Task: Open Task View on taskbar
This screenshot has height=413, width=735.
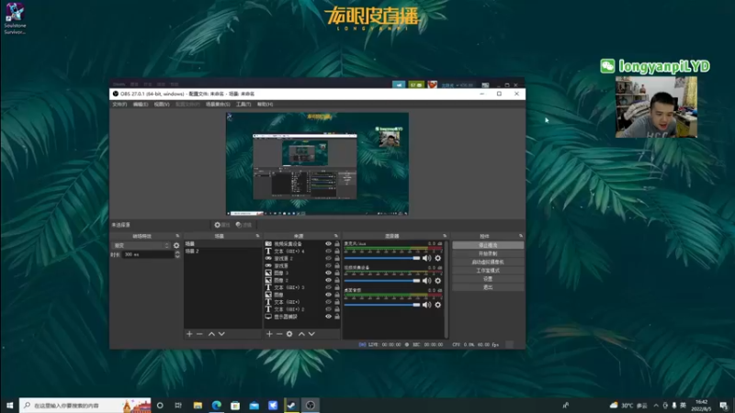Action: point(178,405)
